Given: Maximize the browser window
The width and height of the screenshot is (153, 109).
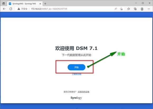Looking at the screenshot, I should (143, 3).
